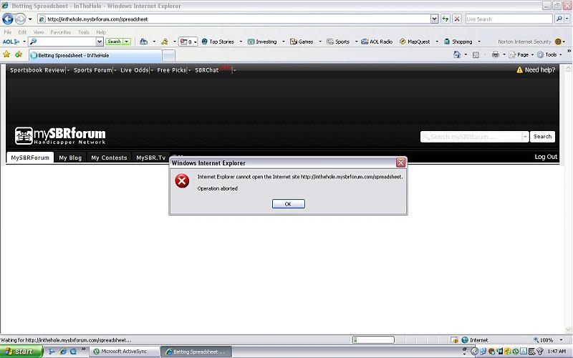The width and height of the screenshot is (573, 358).
Task: Open Favorites Center star icon
Action: tap(6, 54)
